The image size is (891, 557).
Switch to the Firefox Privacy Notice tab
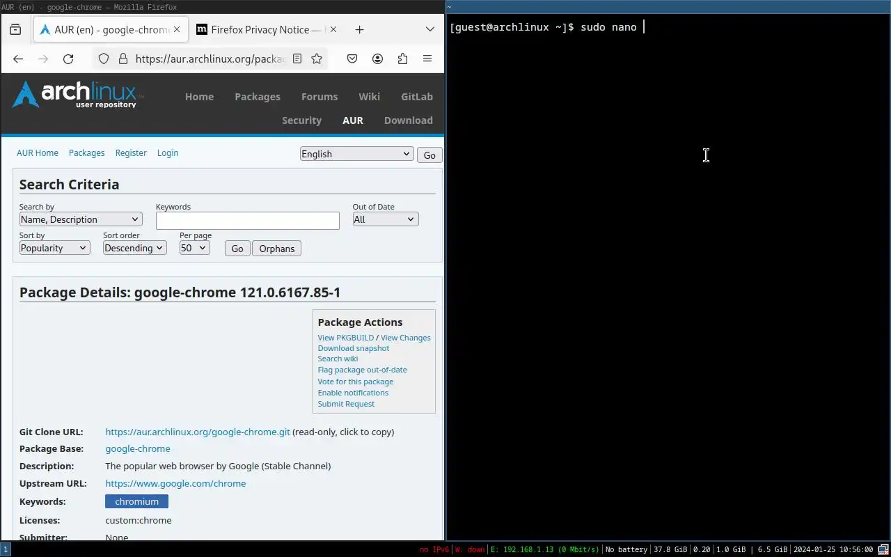267,30
